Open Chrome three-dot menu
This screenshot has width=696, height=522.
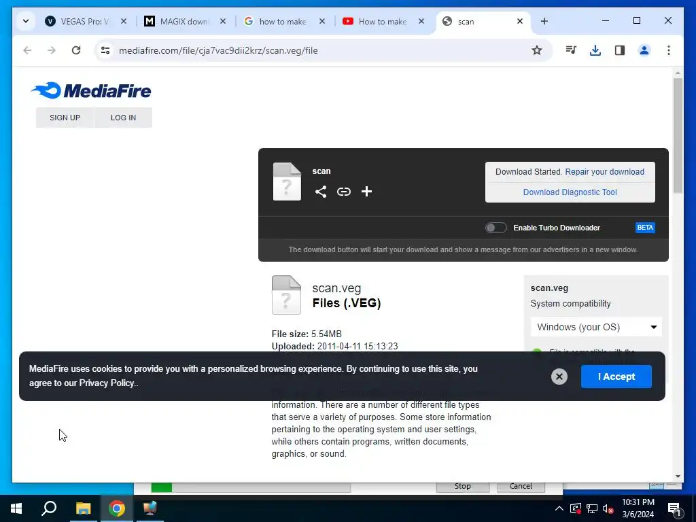click(x=669, y=50)
